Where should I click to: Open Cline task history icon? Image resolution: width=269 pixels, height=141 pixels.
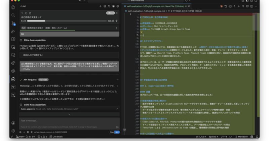(x=109, y=6)
